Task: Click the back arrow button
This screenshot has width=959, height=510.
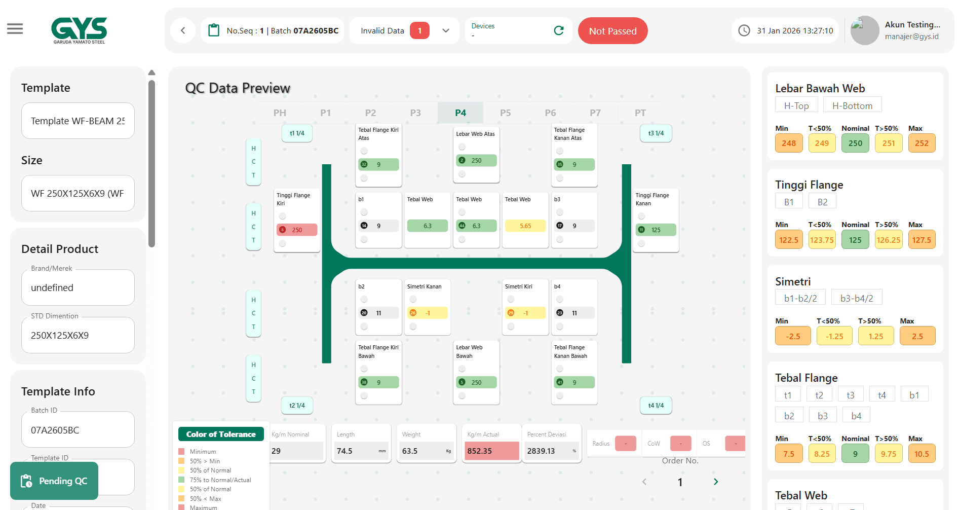Action: (183, 30)
